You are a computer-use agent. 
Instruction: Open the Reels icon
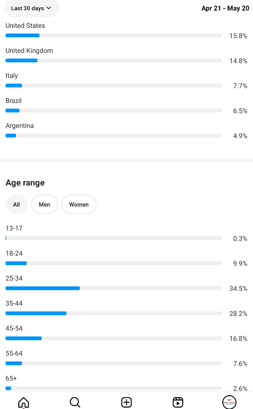[178, 402]
